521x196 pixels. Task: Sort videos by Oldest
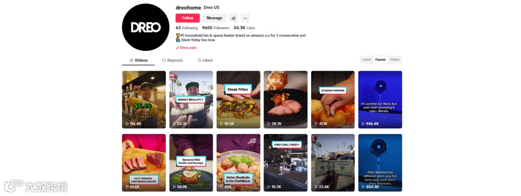point(395,60)
